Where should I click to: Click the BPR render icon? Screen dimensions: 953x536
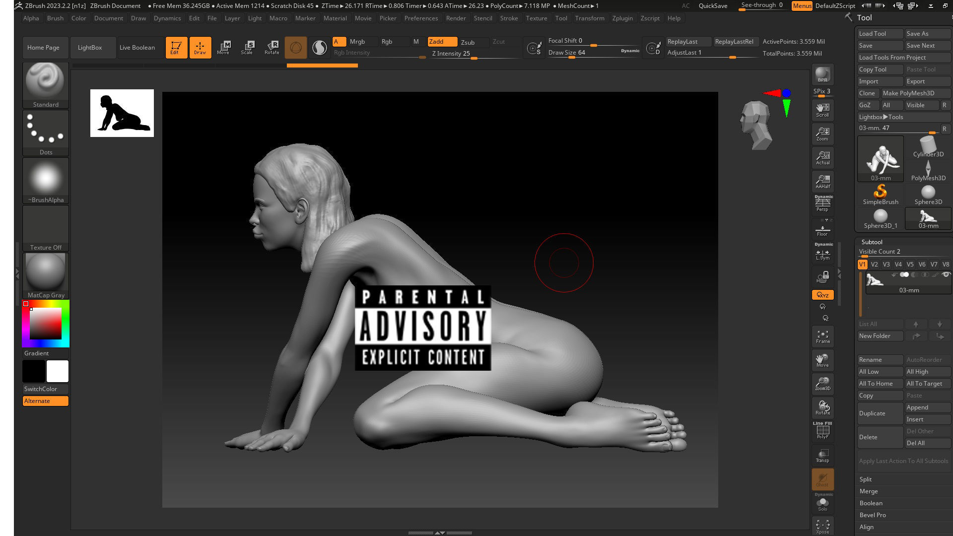tap(822, 74)
